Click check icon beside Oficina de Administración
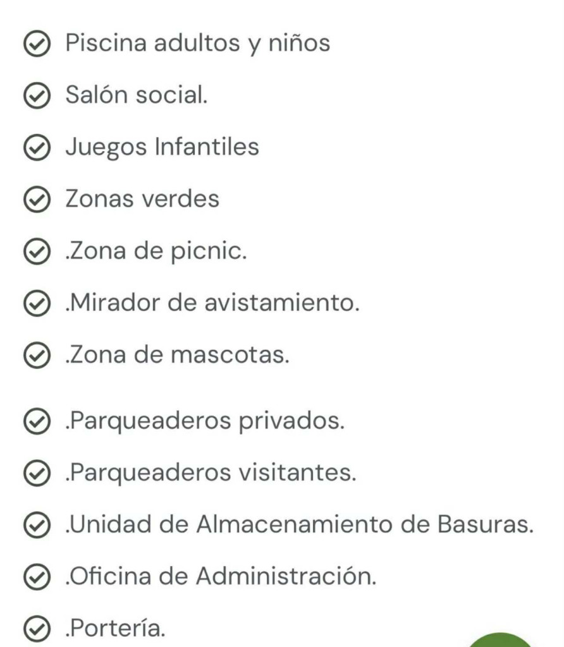The height and width of the screenshot is (647, 564). pyautogui.click(x=37, y=577)
